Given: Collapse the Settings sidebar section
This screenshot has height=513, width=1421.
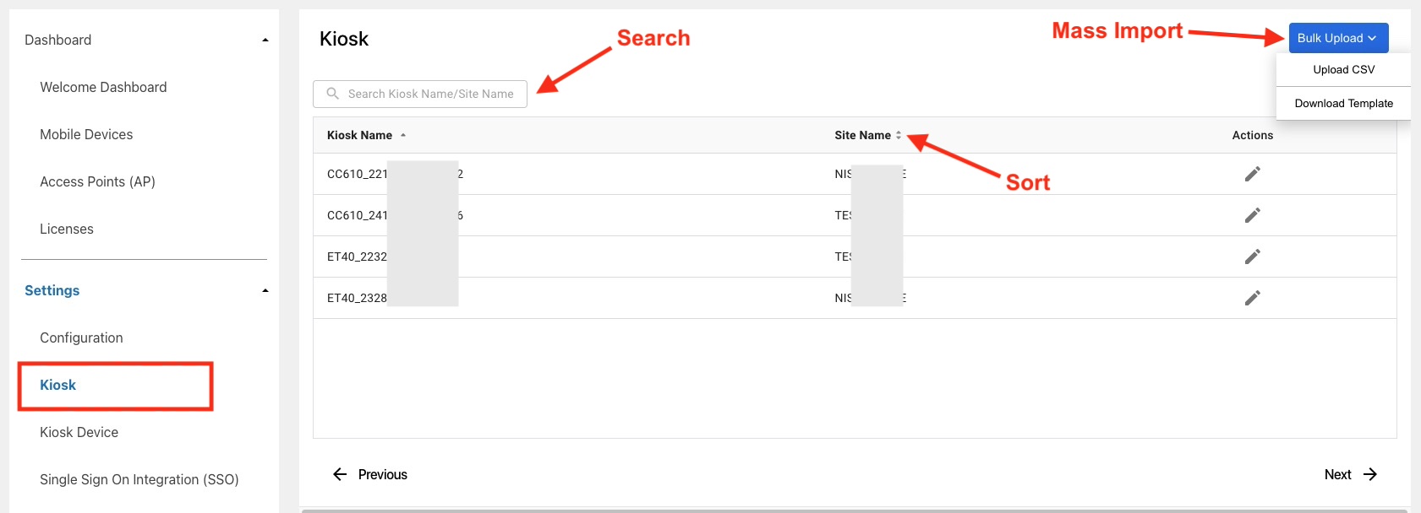Looking at the screenshot, I should tap(265, 290).
